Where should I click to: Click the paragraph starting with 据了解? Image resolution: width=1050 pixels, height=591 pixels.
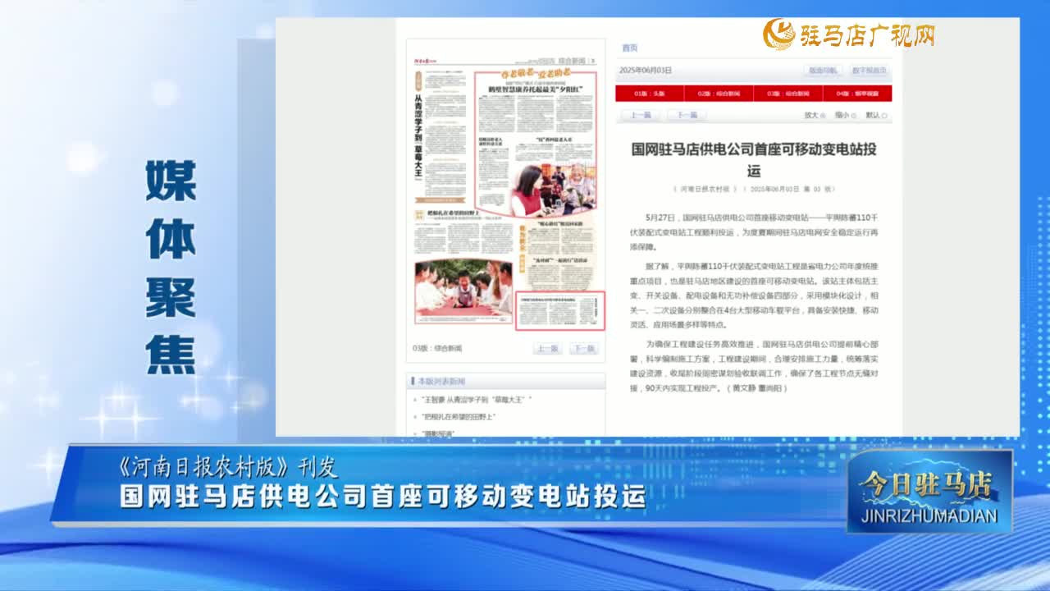[754, 295]
